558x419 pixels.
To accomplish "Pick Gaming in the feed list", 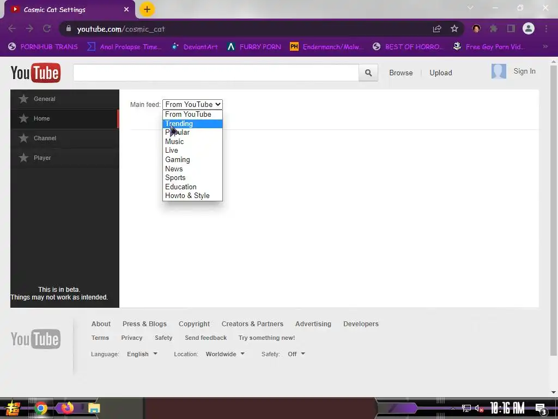I will (192, 160).
